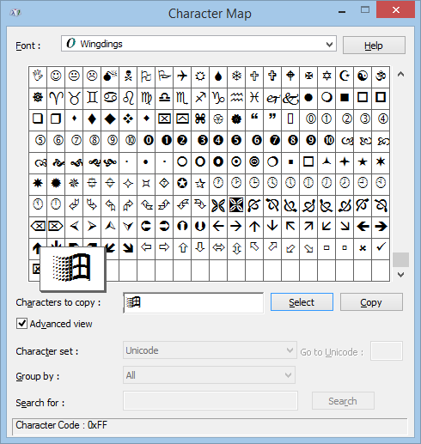The height and width of the screenshot is (444, 421).
Task: Click the scrollbar up arrow
Action: pos(400,75)
